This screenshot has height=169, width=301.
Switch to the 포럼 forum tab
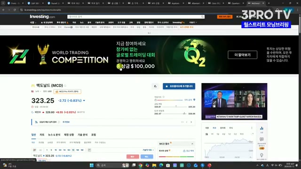[x=94, y=135]
